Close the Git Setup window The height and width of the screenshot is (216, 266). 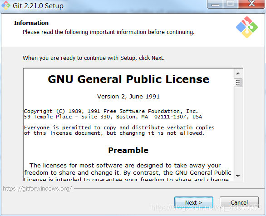[x=251, y=4]
